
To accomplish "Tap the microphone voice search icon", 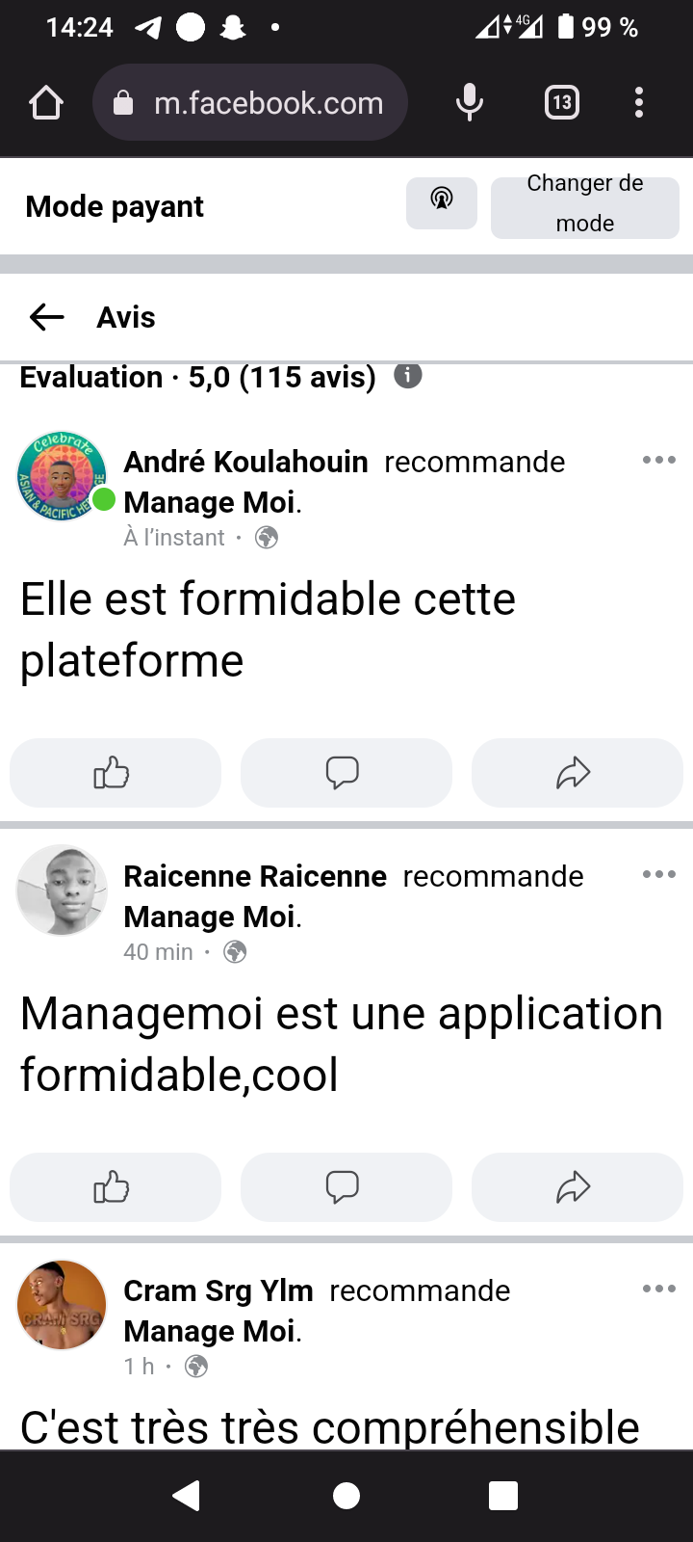I will [469, 102].
